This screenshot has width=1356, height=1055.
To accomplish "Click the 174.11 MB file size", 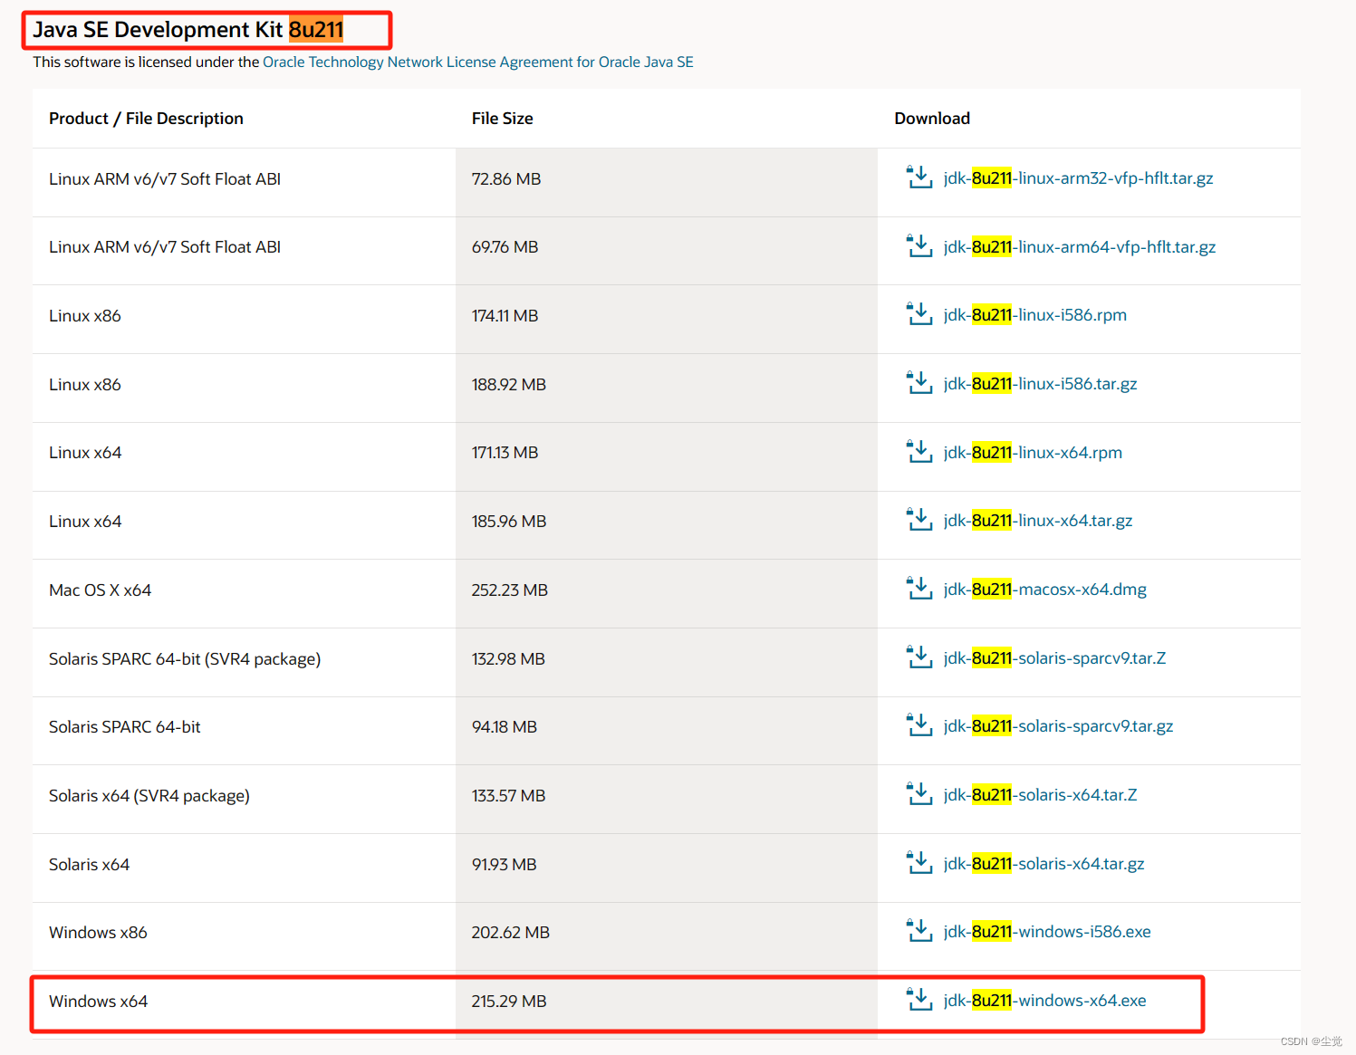I will pyautogui.click(x=505, y=316).
